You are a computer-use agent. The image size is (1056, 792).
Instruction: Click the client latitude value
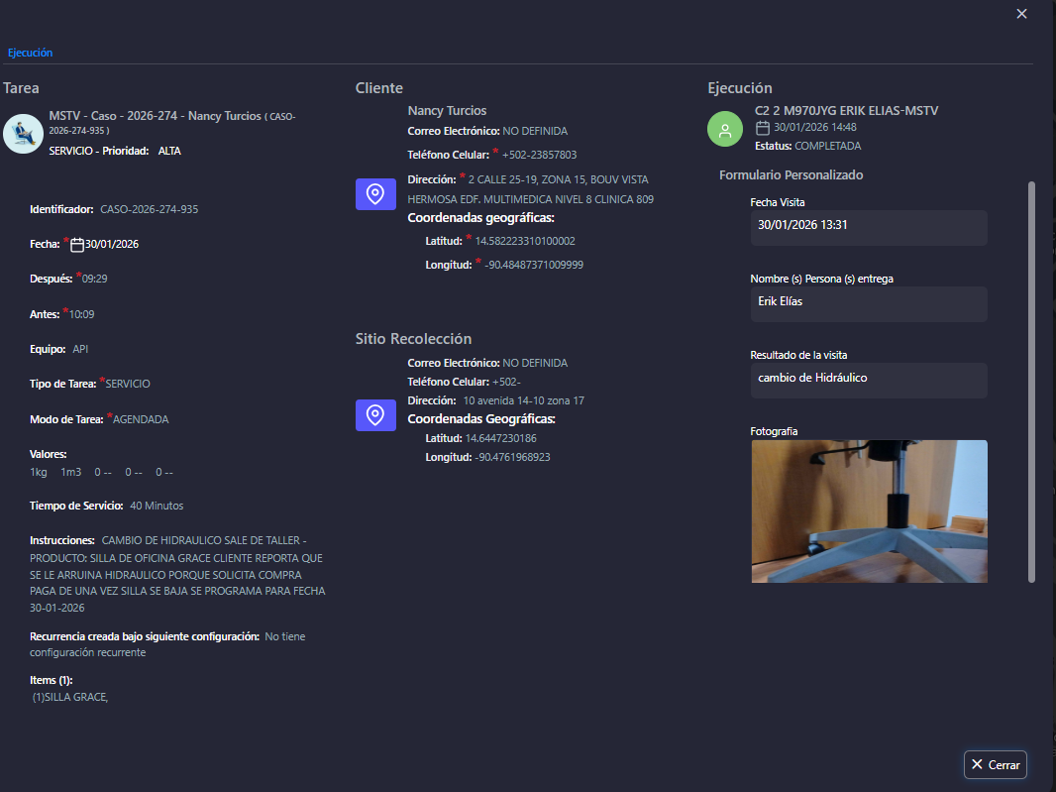tap(525, 241)
